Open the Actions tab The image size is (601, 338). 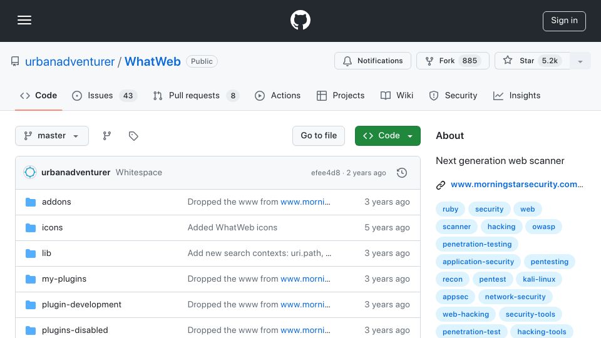pyautogui.click(x=277, y=95)
